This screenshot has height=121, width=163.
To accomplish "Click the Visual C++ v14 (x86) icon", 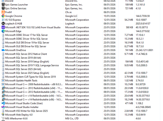I will click(x=3, y=100).
